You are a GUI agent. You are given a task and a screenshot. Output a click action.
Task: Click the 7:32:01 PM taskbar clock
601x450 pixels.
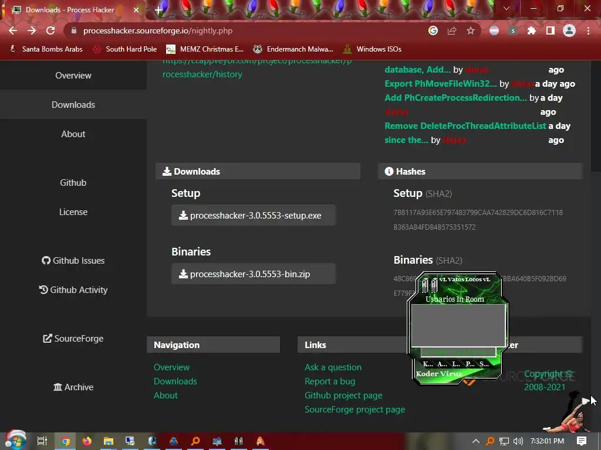[548, 441]
